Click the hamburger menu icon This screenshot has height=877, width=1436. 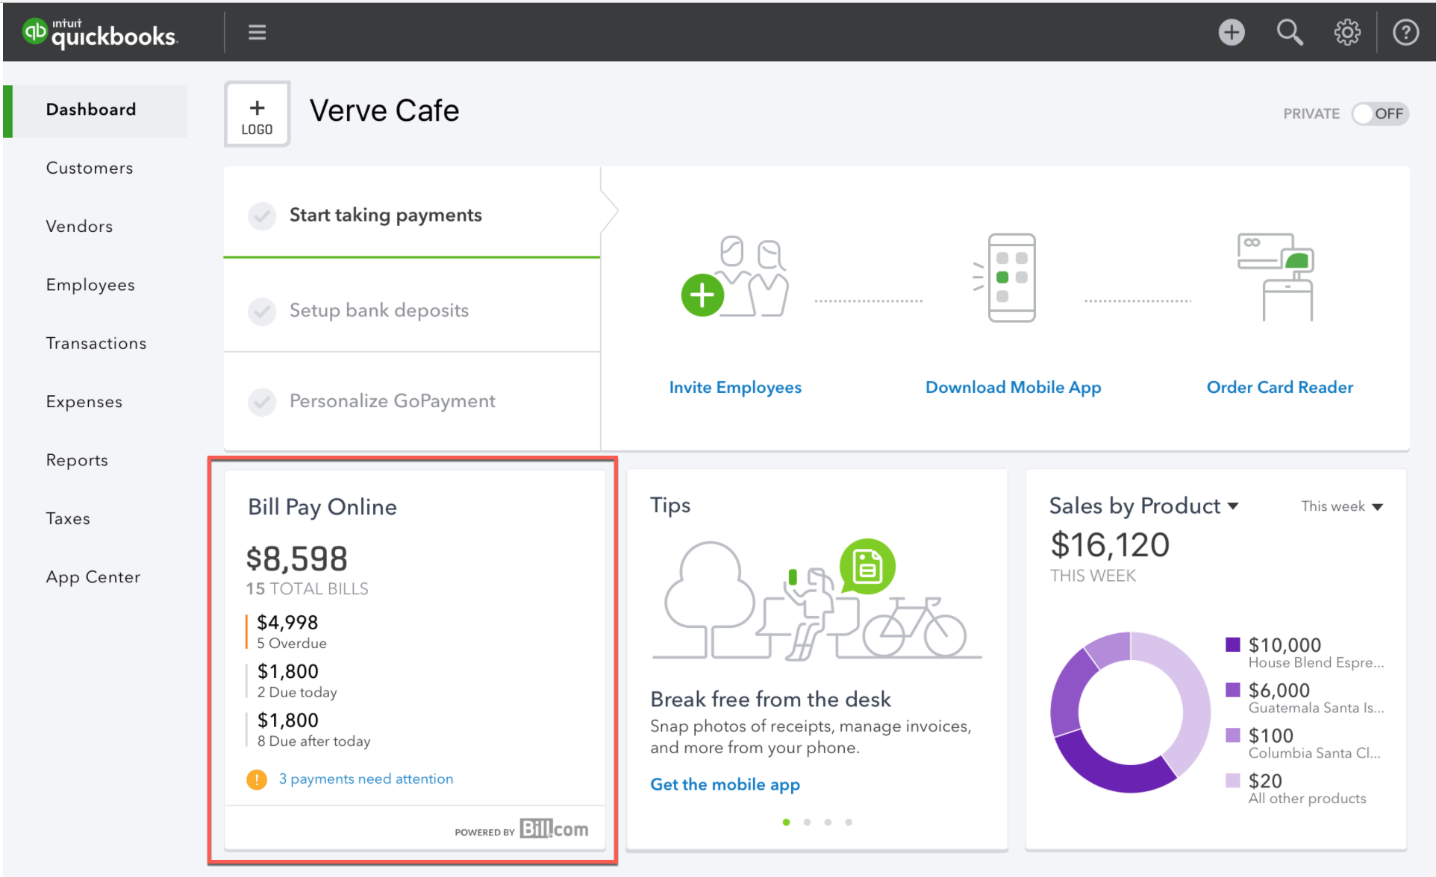[257, 32]
